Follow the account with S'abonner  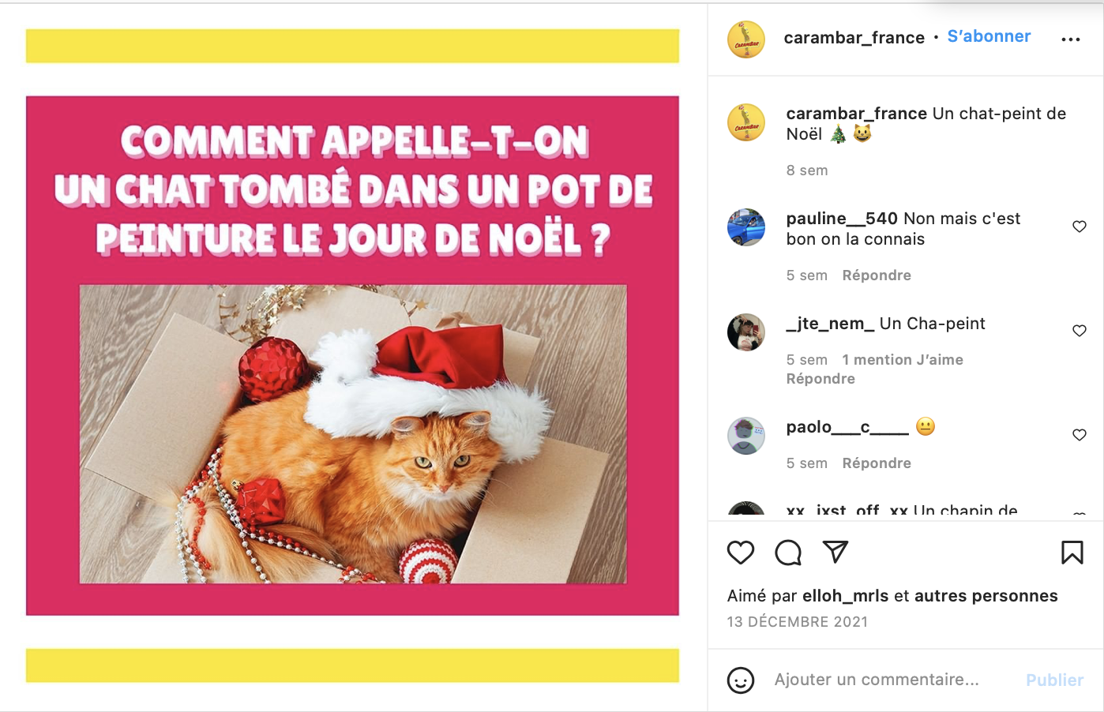[x=989, y=36]
